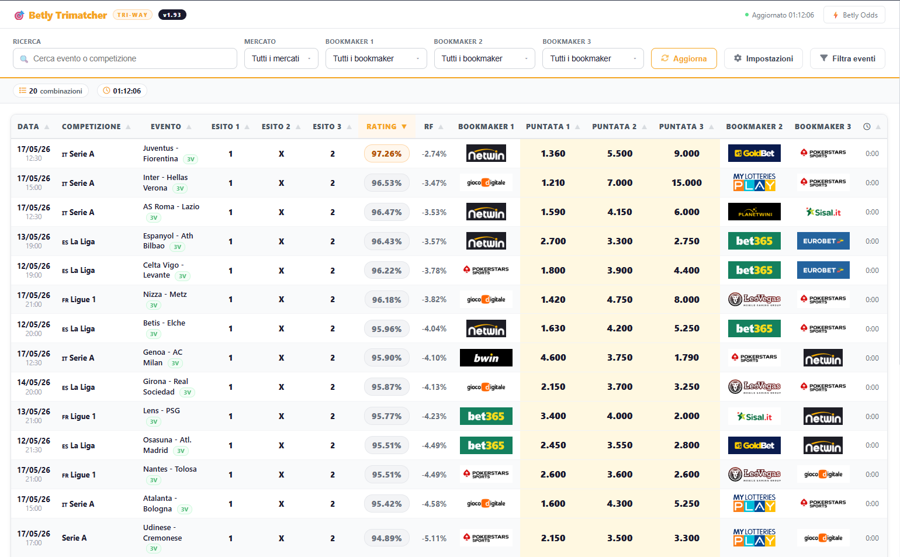The width and height of the screenshot is (900, 557).
Task: Click the clock icon next to 01:12:06
Action: (x=106, y=91)
